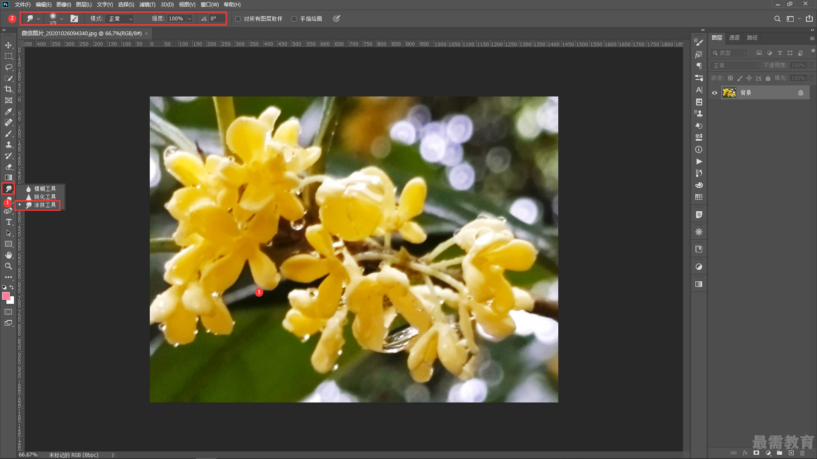Viewport: 817px width, 459px height.
Task: Toggle lock transparent pixels
Action: (x=730, y=78)
